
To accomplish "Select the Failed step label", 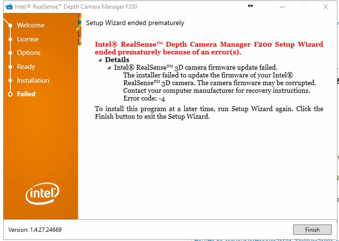I will [x=26, y=94].
